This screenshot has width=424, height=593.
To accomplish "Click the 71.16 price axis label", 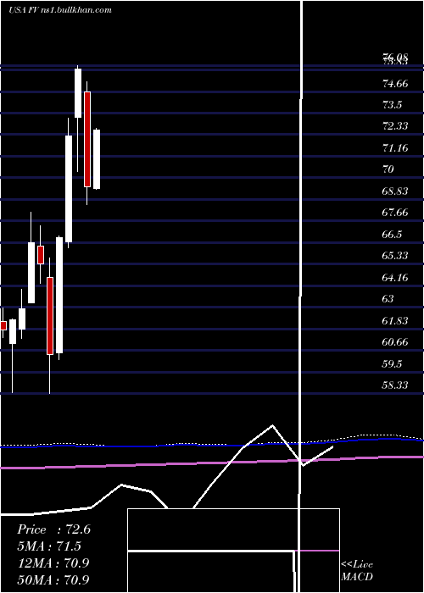I will click(395, 148).
